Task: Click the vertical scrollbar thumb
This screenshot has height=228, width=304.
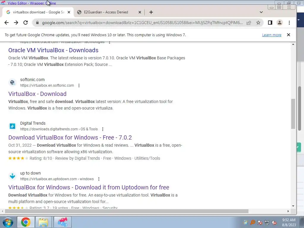Action: [293, 114]
